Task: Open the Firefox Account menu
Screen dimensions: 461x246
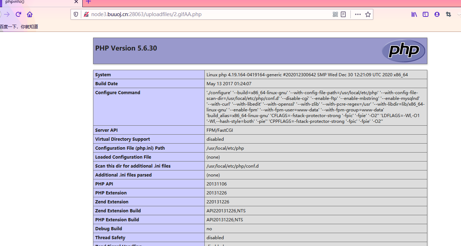Action: [x=437, y=14]
